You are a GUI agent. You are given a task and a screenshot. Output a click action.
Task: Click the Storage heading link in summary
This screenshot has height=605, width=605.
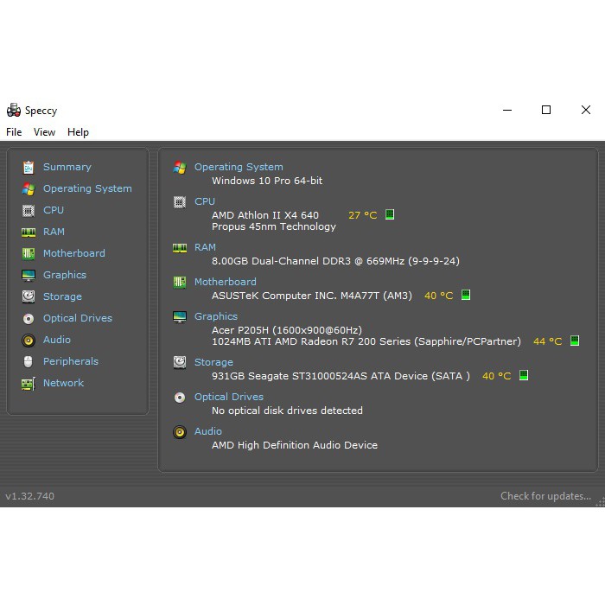click(213, 362)
